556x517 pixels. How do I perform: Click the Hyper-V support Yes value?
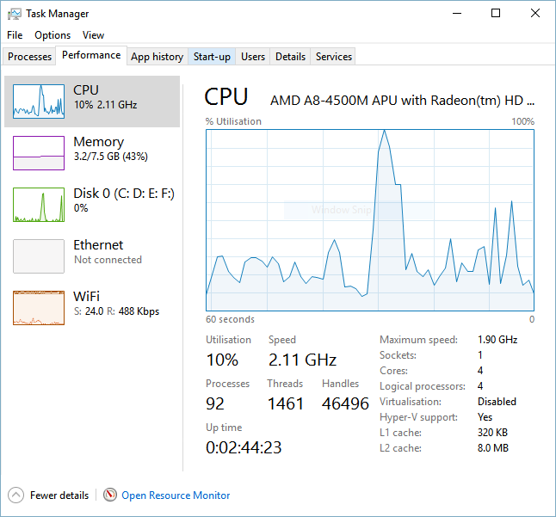click(485, 417)
